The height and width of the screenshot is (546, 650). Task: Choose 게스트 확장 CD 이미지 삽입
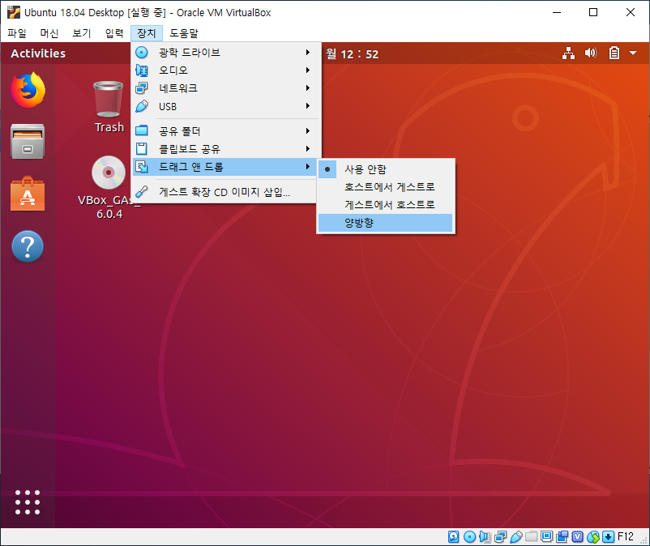226,192
